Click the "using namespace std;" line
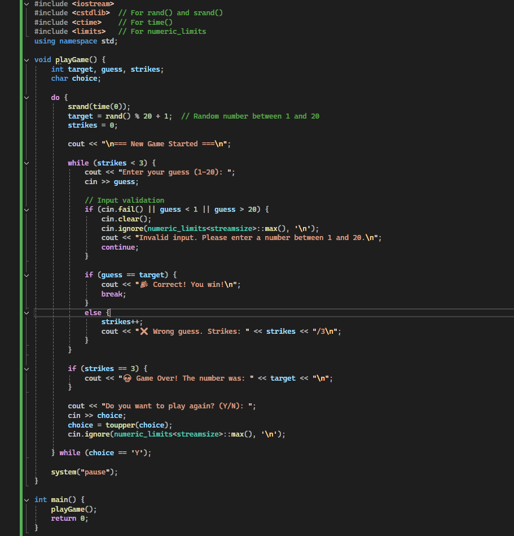The width and height of the screenshot is (514, 536). tap(76, 41)
